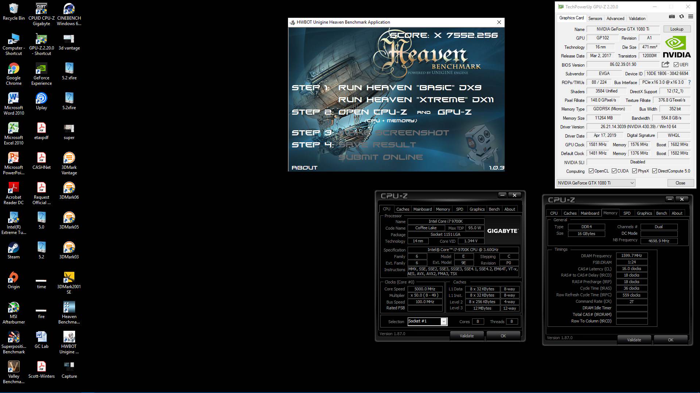Toggle CUDA checkbox in GPU-Z
700x393 pixels.
pyautogui.click(x=614, y=171)
